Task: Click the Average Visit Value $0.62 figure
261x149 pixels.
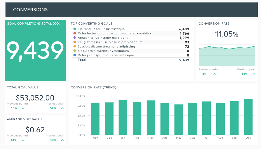Action: pos(35,130)
